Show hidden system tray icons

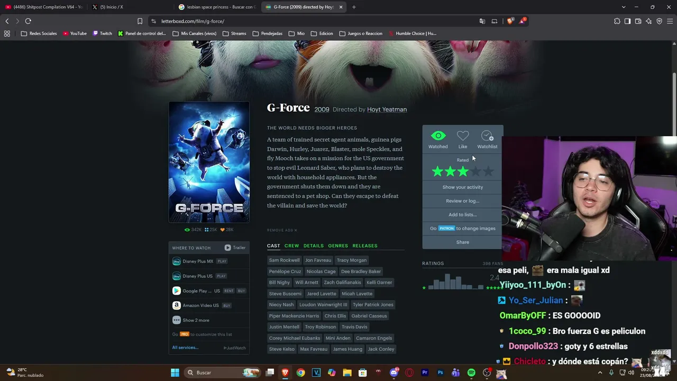(600, 373)
